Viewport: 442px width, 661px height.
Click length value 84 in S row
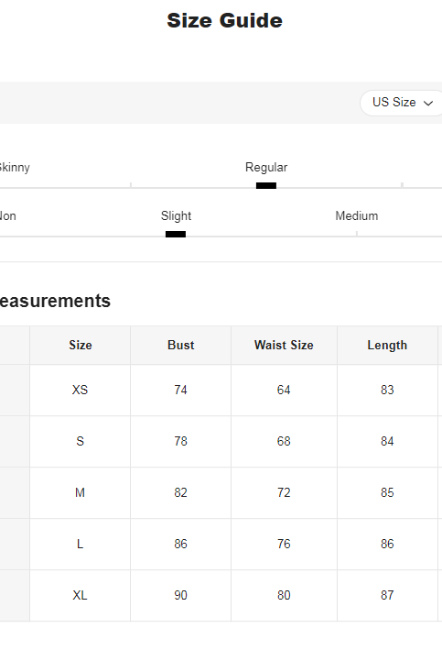coord(387,441)
